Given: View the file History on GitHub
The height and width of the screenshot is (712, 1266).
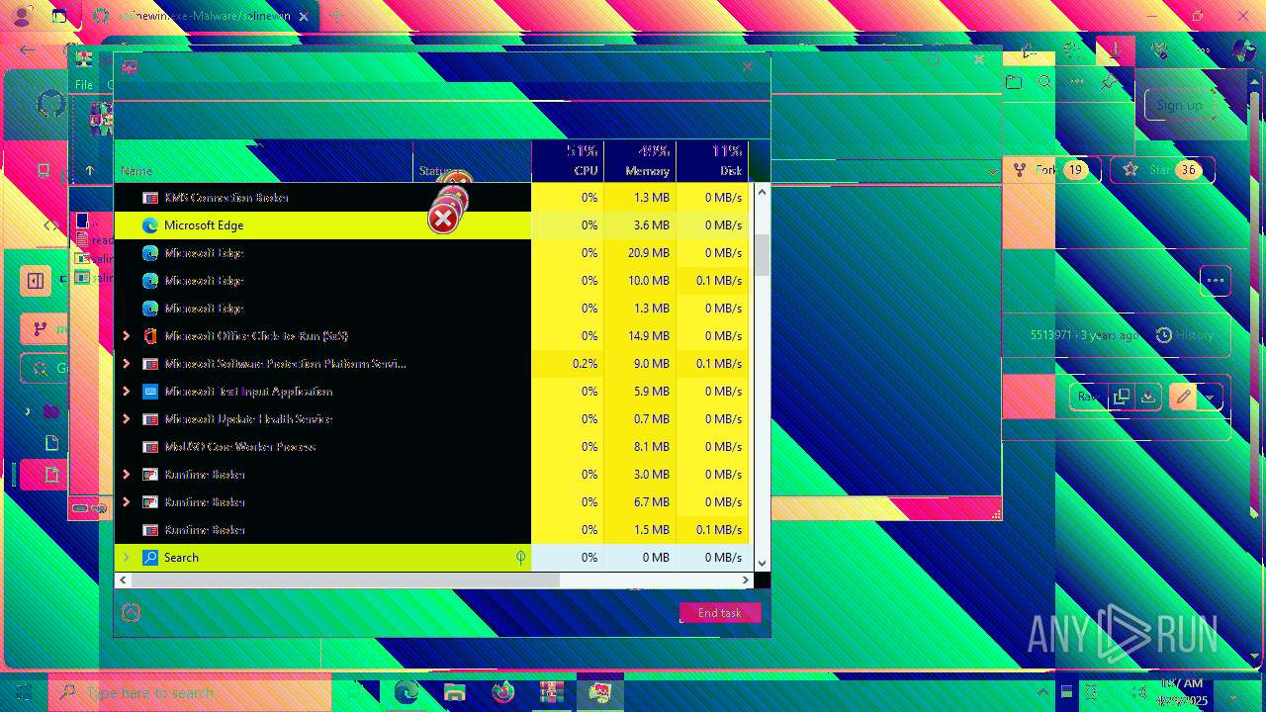Looking at the screenshot, I should coord(1185,335).
